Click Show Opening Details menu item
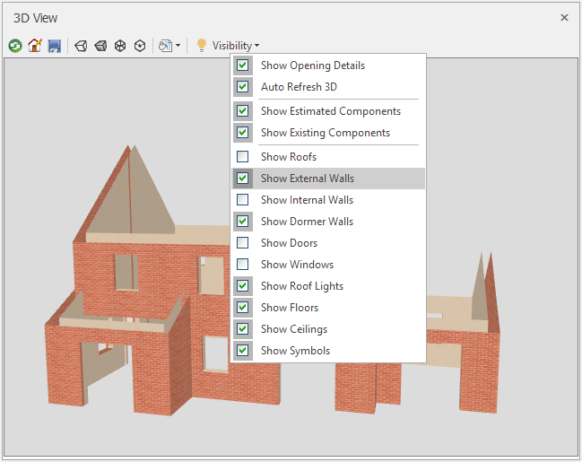This screenshot has width=582, height=462. point(312,65)
